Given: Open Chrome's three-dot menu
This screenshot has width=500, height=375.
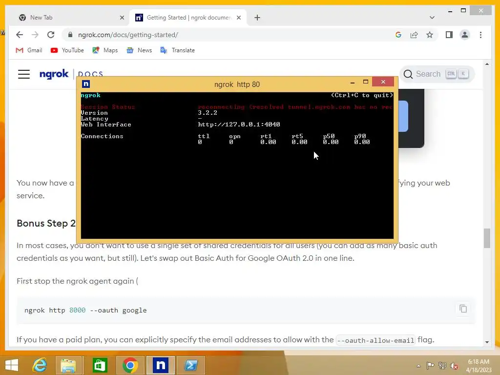Looking at the screenshot, I should point(480,35).
